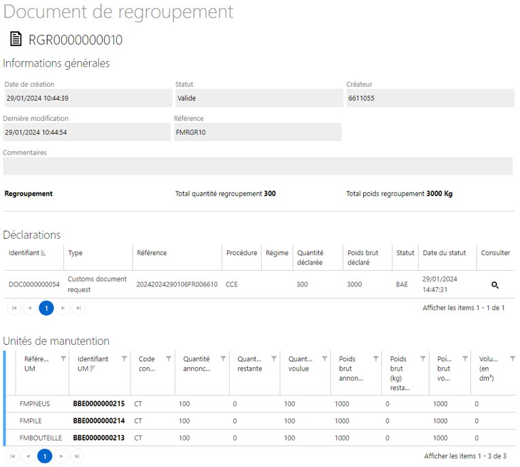
Task: Open the filter for Volu... (en dm³) column
Action: click(x=513, y=358)
